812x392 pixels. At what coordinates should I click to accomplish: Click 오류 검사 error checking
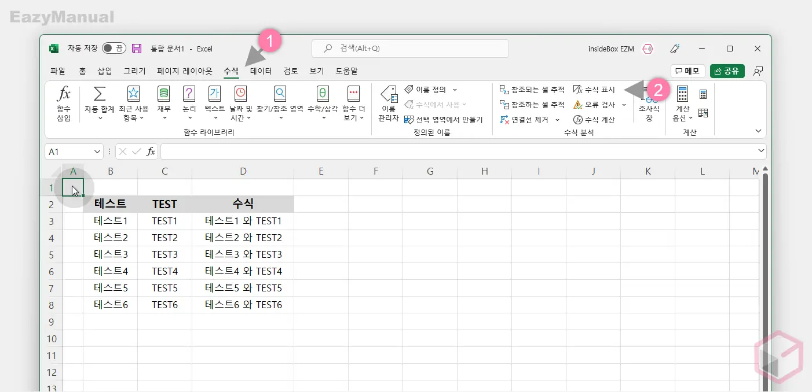(594, 105)
